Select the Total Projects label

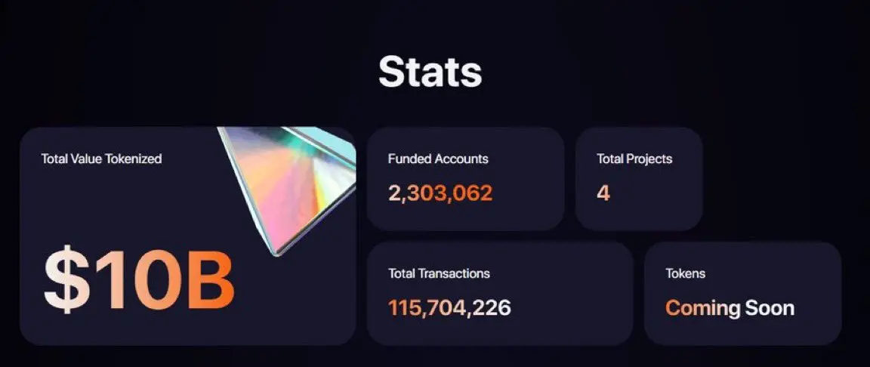point(634,159)
